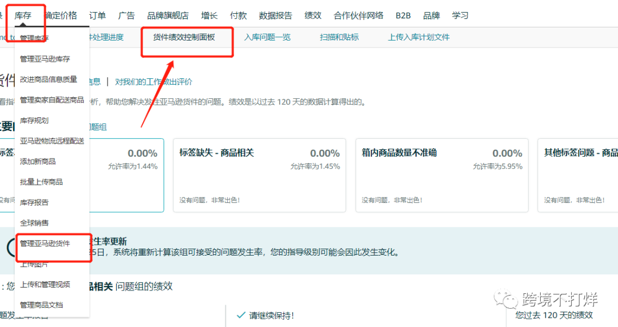
Task: Open the 订单 menu
Action: 97,15
